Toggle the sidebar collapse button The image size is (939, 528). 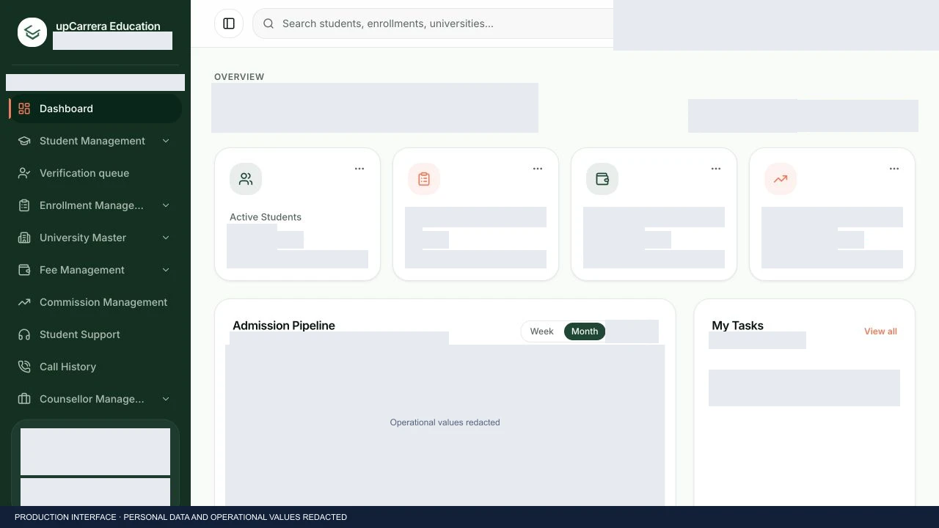click(229, 23)
